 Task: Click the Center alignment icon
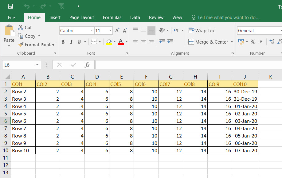point(143,42)
